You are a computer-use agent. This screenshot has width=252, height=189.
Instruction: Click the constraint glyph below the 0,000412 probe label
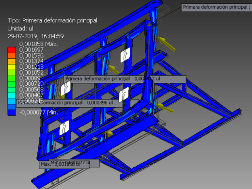(x=124, y=94)
